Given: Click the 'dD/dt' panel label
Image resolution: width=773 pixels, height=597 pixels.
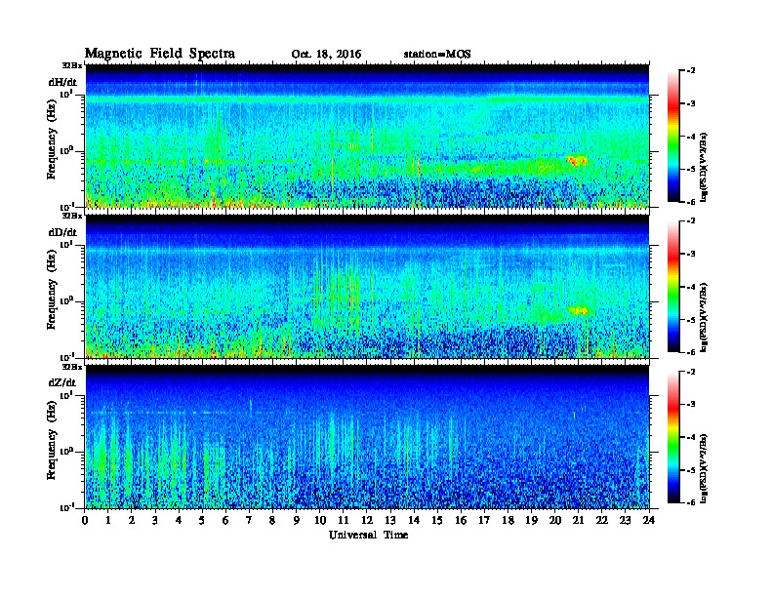Looking at the screenshot, I should pos(62,232).
